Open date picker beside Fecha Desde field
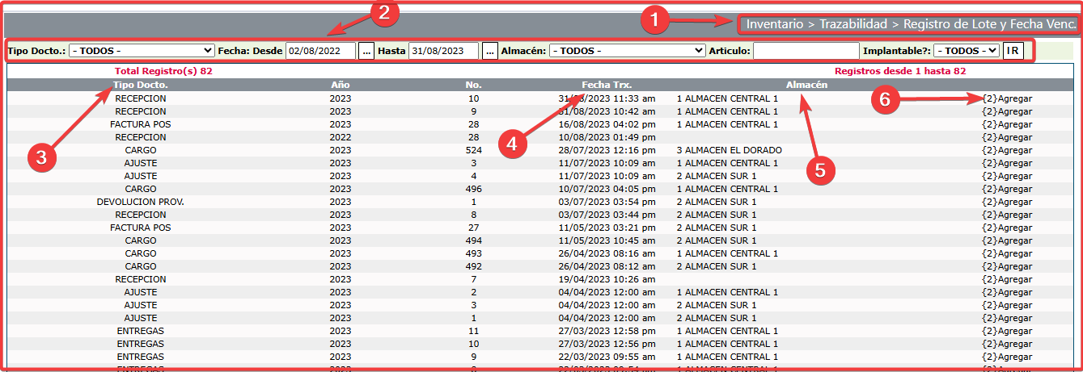Screen dimensions: 1083x372 pyautogui.click(x=366, y=51)
